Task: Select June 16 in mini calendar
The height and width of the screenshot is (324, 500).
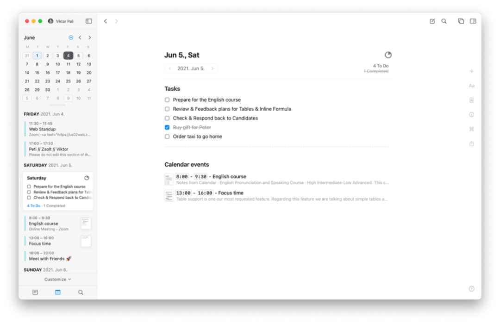Action: tap(48, 73)
